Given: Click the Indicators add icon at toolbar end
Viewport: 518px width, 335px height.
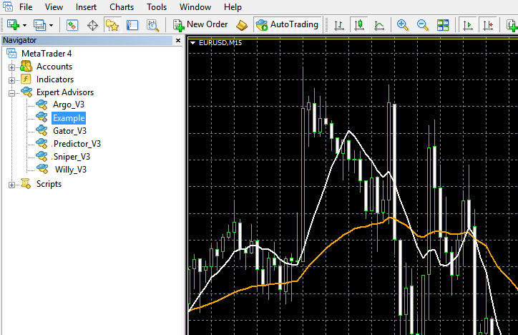Looking at the screenshot, I should pos(512,25).
